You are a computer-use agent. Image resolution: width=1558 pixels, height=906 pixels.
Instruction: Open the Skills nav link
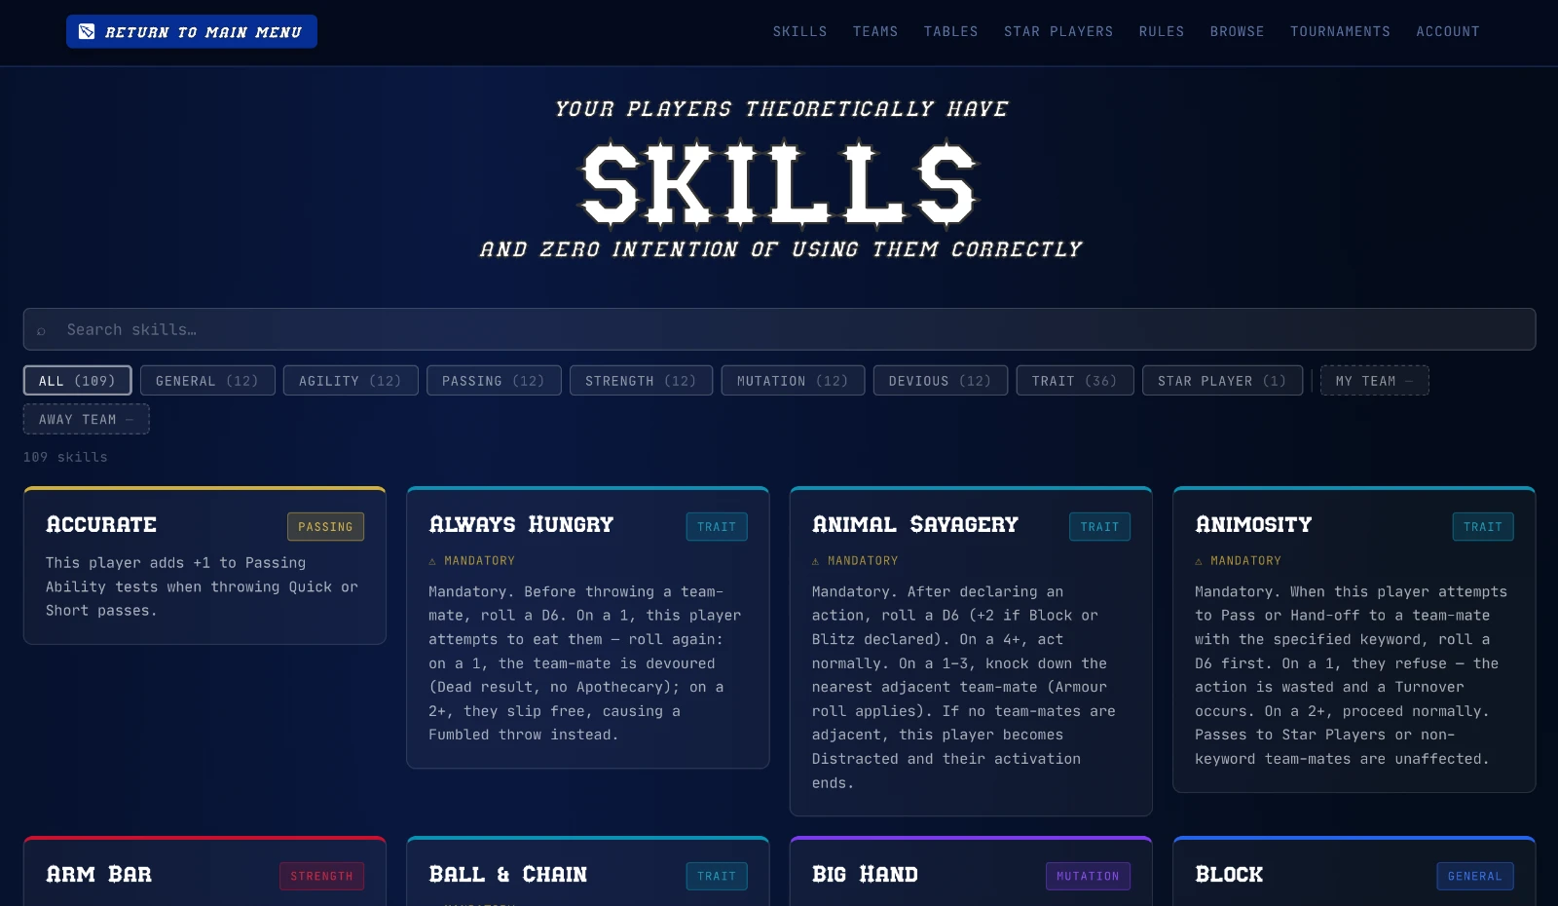tap(800, 31)
